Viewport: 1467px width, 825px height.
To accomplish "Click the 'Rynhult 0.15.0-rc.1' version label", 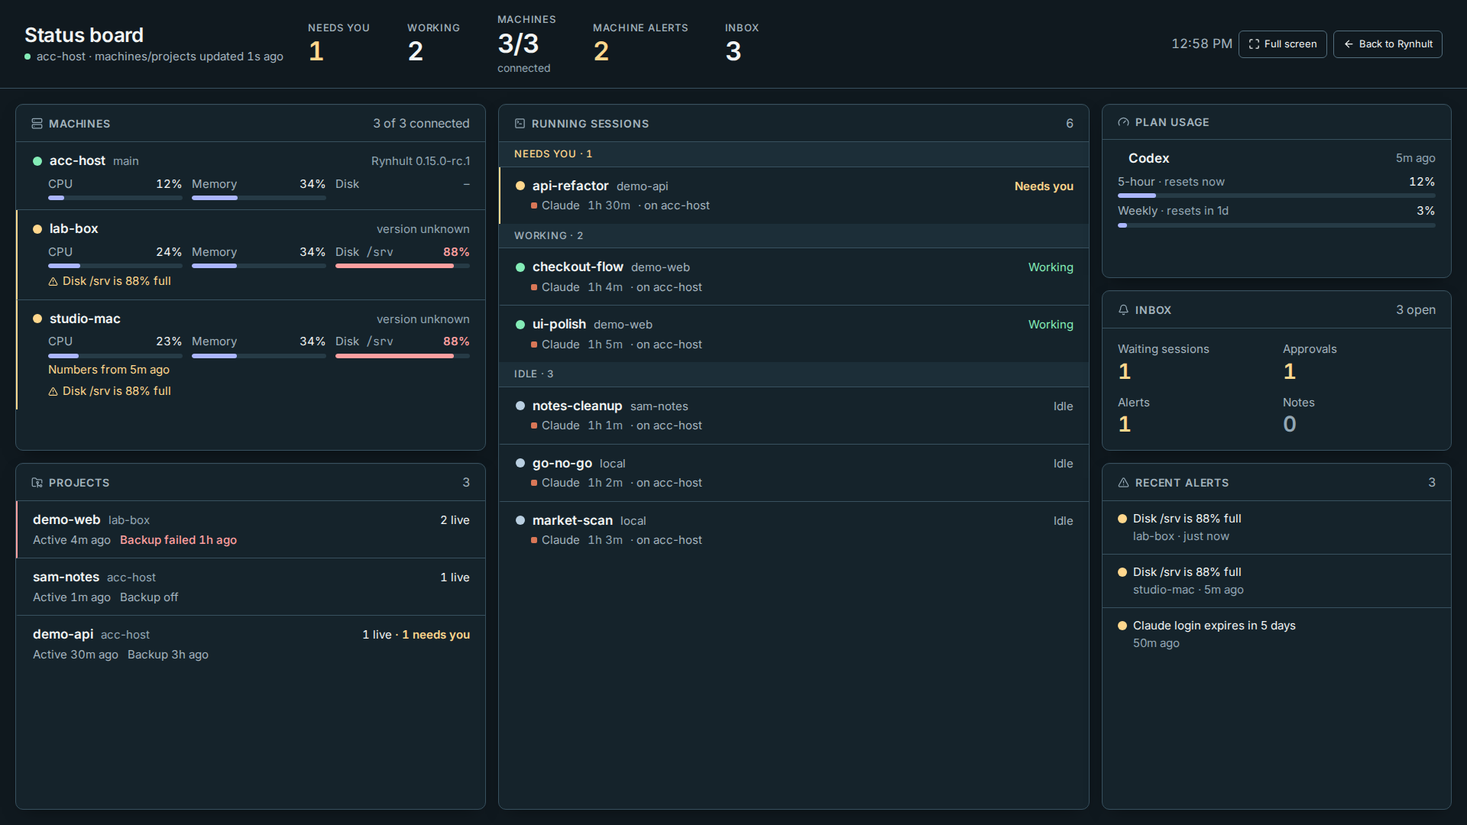I will tap(420, 161).
